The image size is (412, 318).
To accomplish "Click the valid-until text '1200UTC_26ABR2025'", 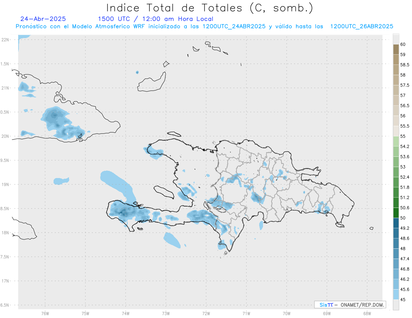I will coord(362,26).
